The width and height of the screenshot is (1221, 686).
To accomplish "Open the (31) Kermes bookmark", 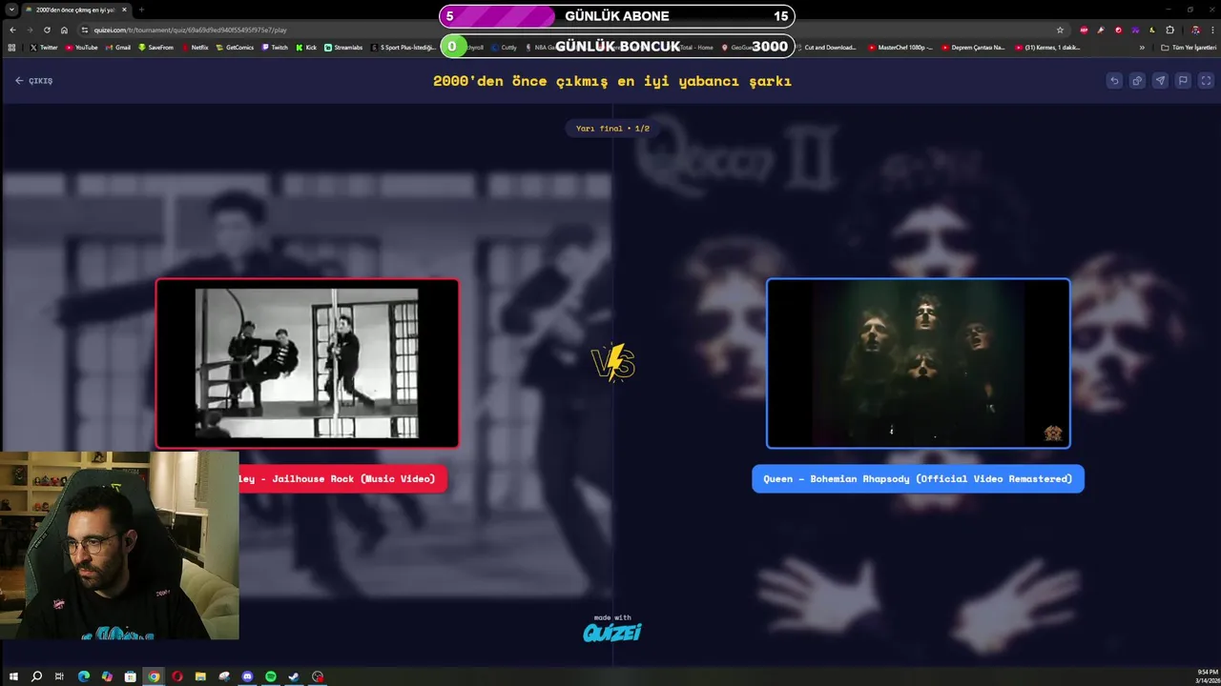I will click(1048, 47).
